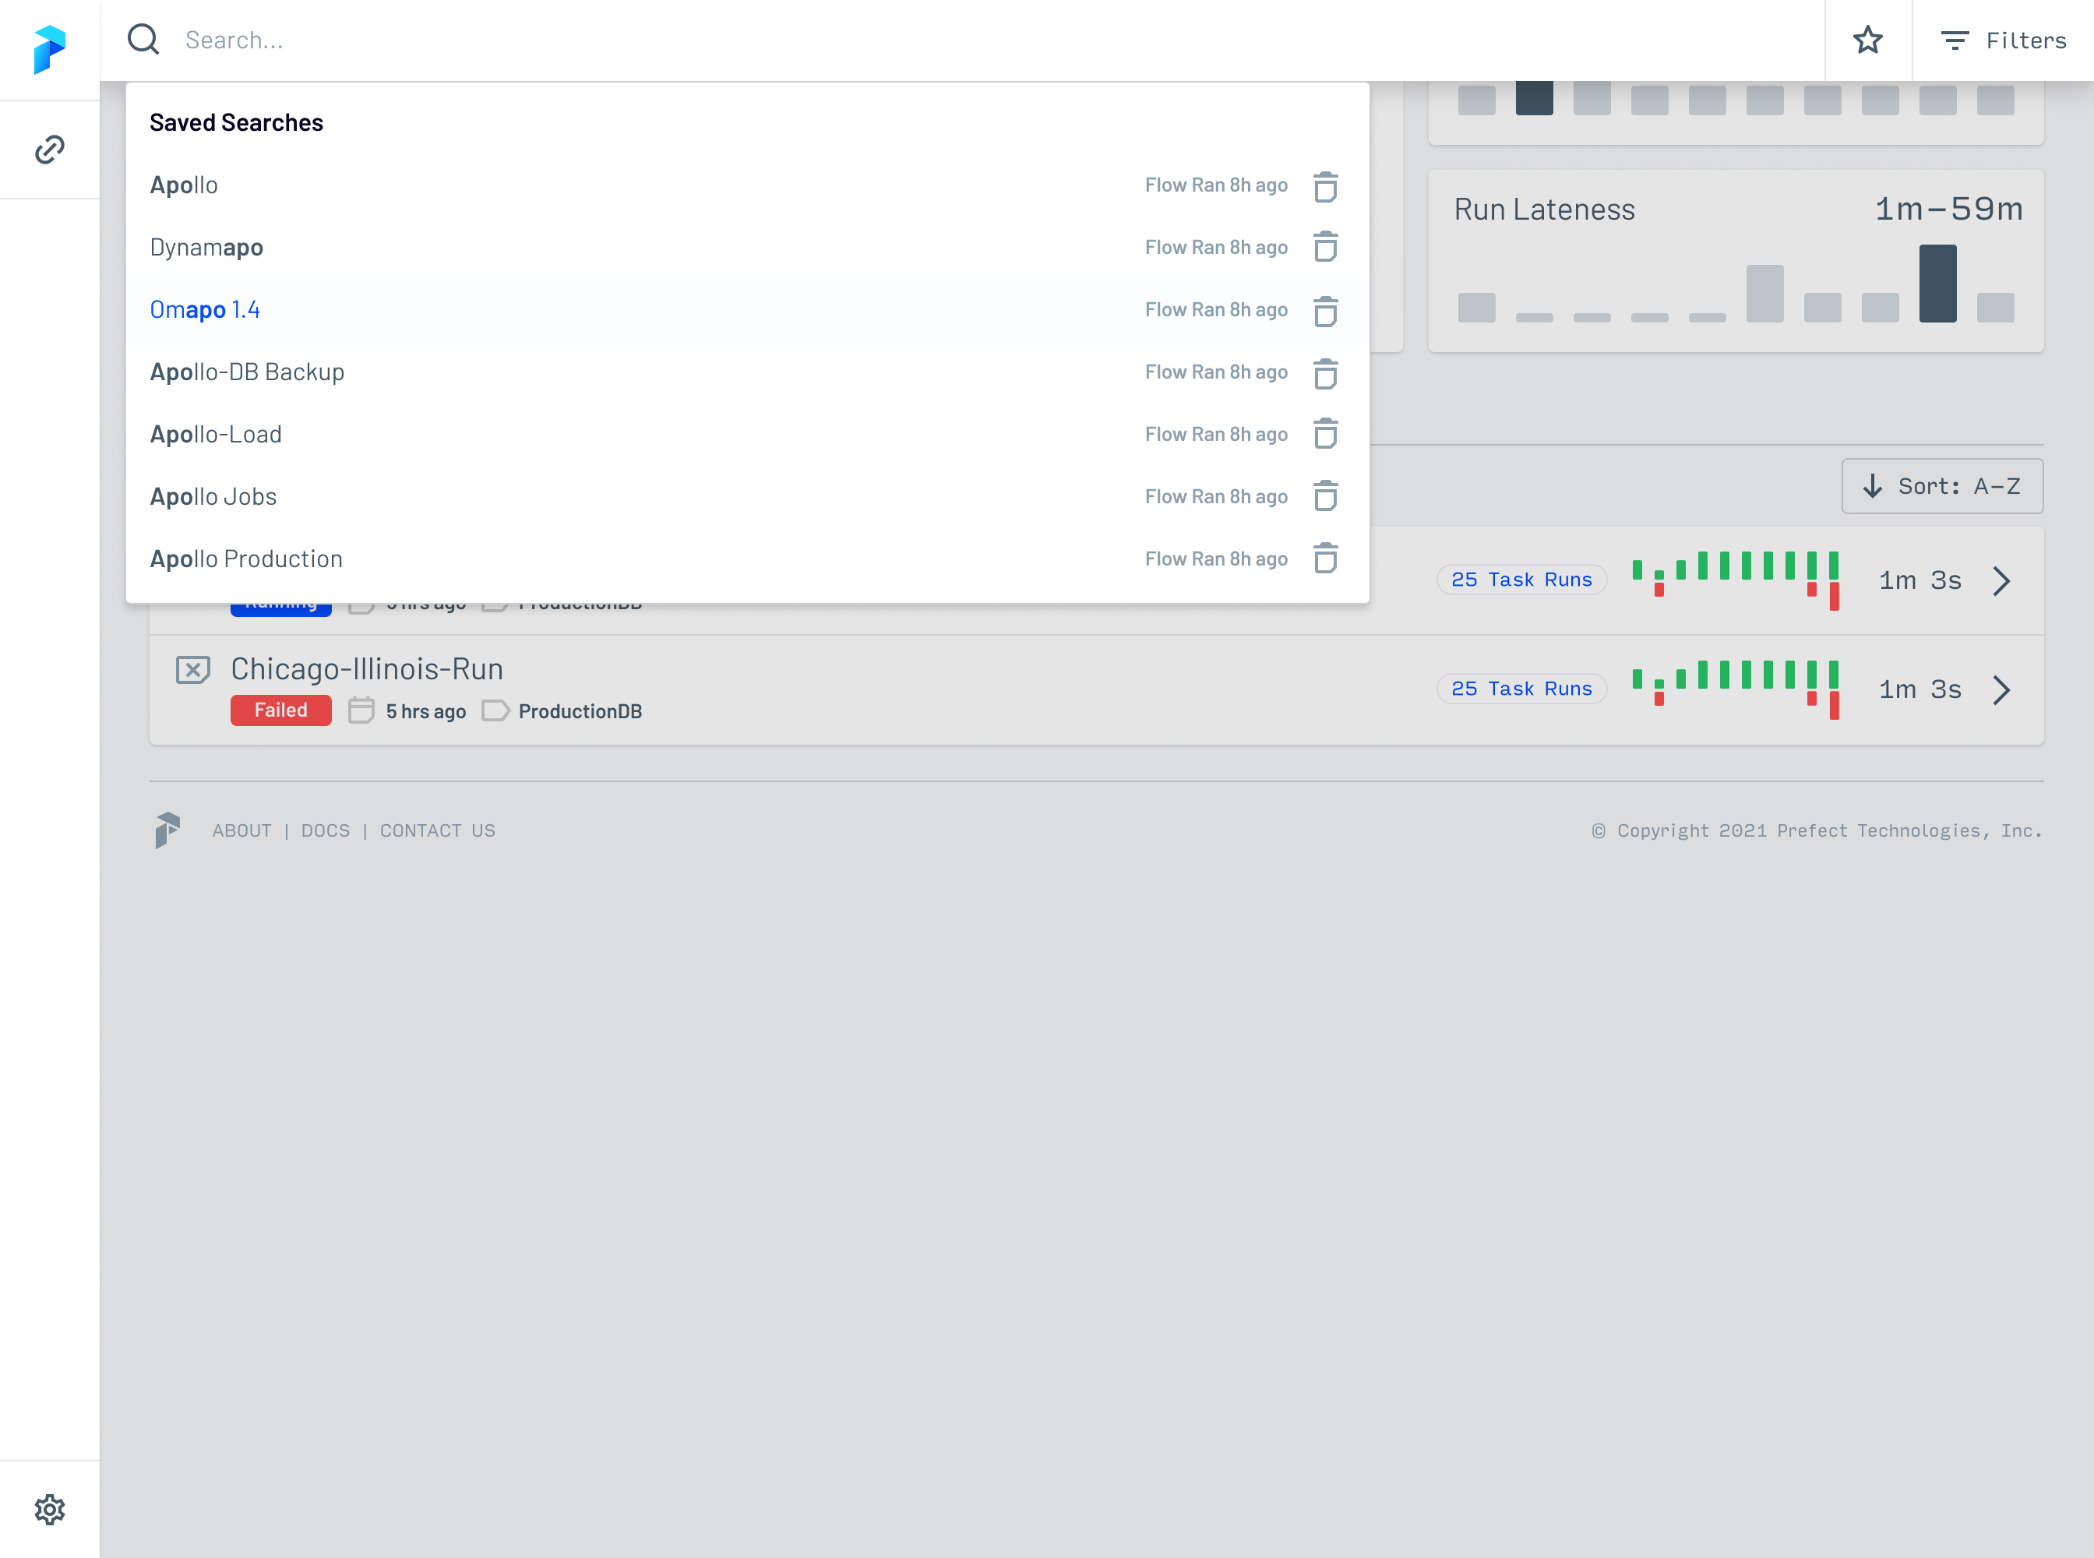Open the link icon in the sidebar
Screen dimensions: 2094x1558
coord(49,149)
